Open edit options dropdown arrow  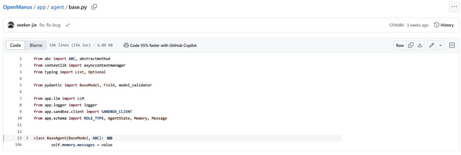441,45
